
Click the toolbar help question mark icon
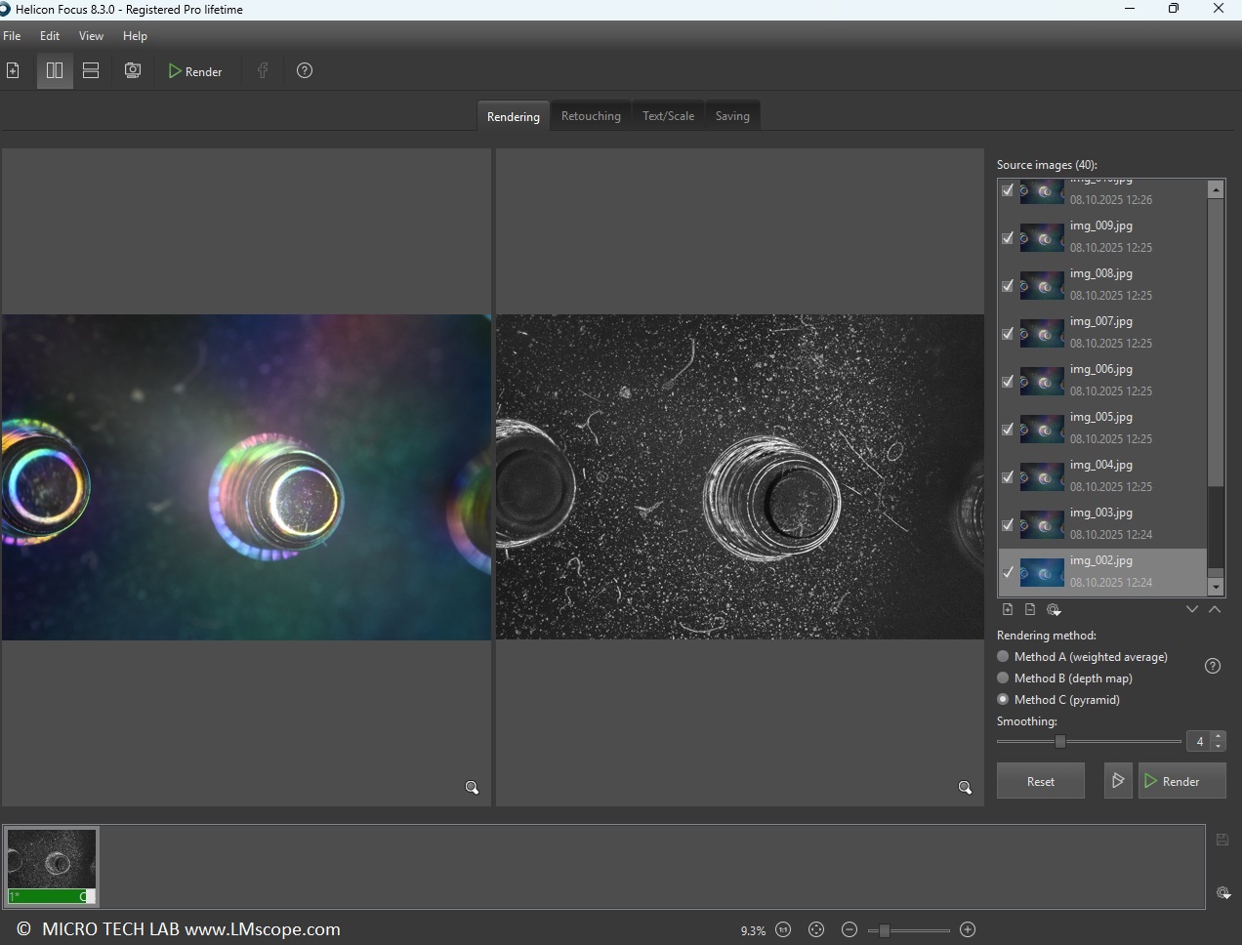pyautogui.click(x=305, y=71)
